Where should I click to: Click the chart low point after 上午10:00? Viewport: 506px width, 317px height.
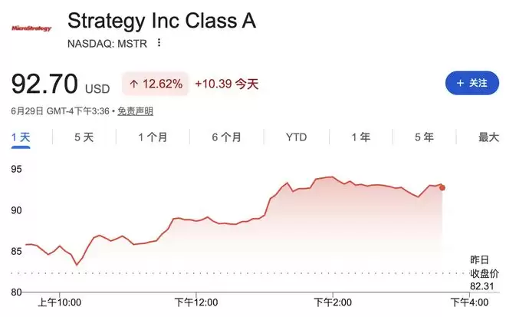(x=77, y=265)
